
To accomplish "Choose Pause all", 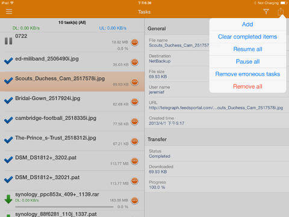I will point(247,61).
